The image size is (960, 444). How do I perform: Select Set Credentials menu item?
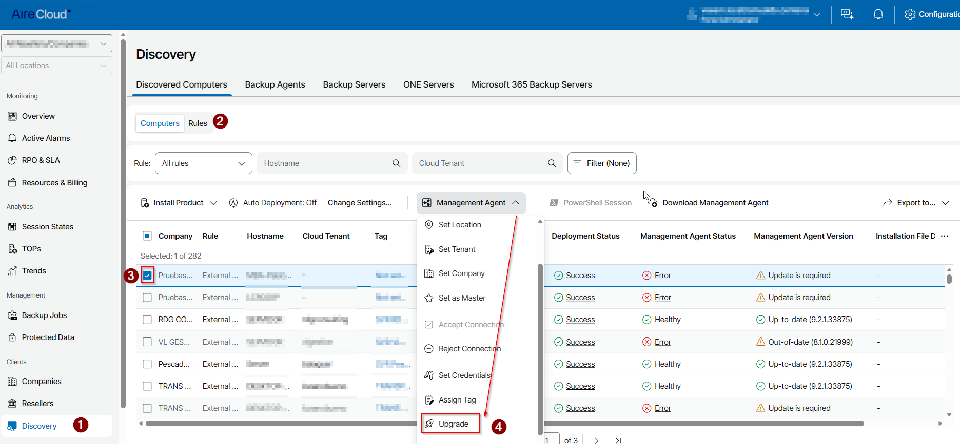464,375
